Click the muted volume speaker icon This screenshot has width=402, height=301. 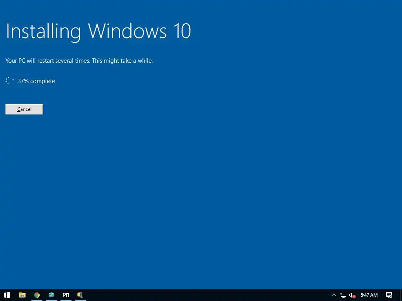pos(352,295)
